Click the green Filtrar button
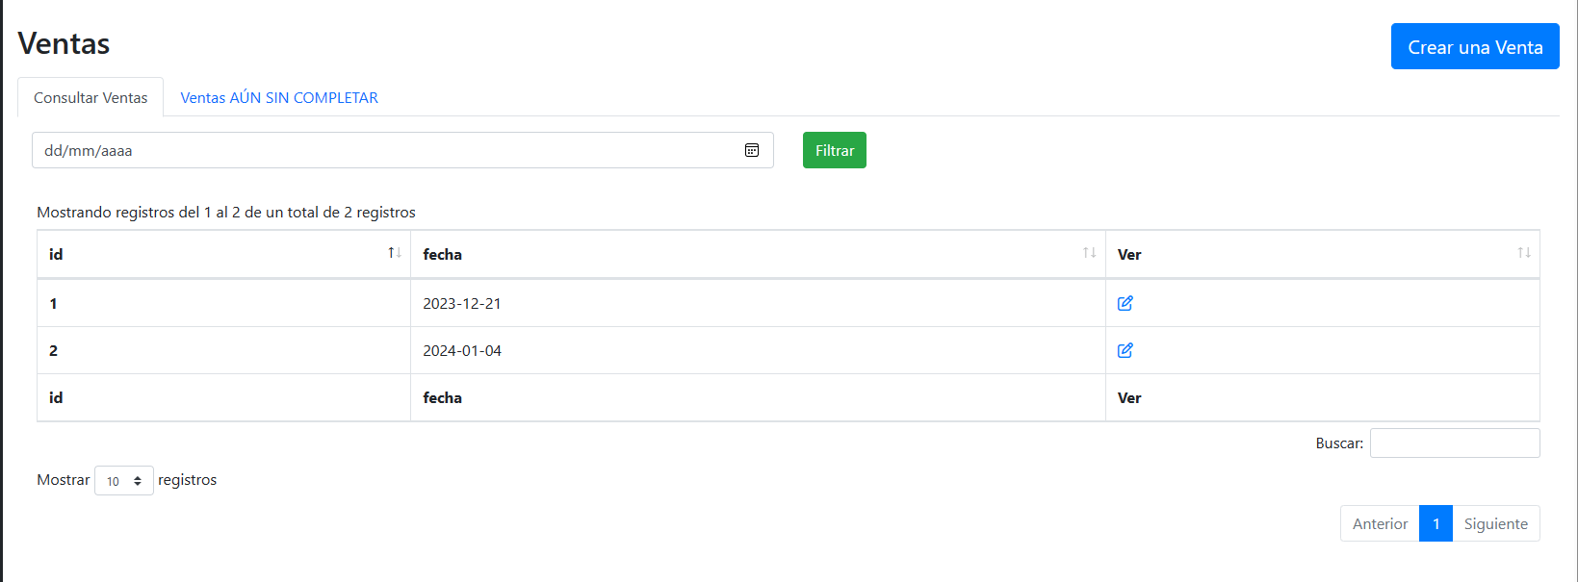Image resolution: width=1578 pixels, height=582 pixels. 835,150
